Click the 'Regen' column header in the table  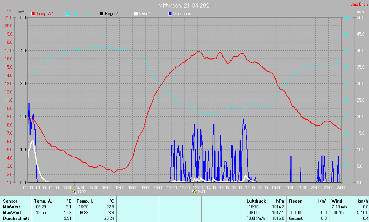pos(295,201)
